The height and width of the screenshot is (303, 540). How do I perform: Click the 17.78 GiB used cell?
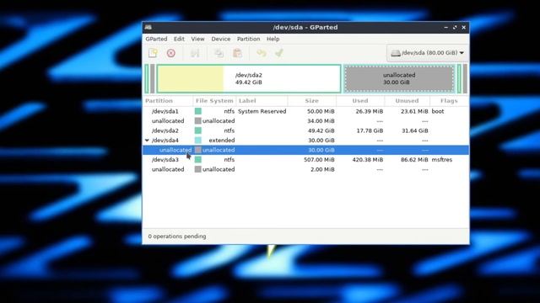(370, 130)
